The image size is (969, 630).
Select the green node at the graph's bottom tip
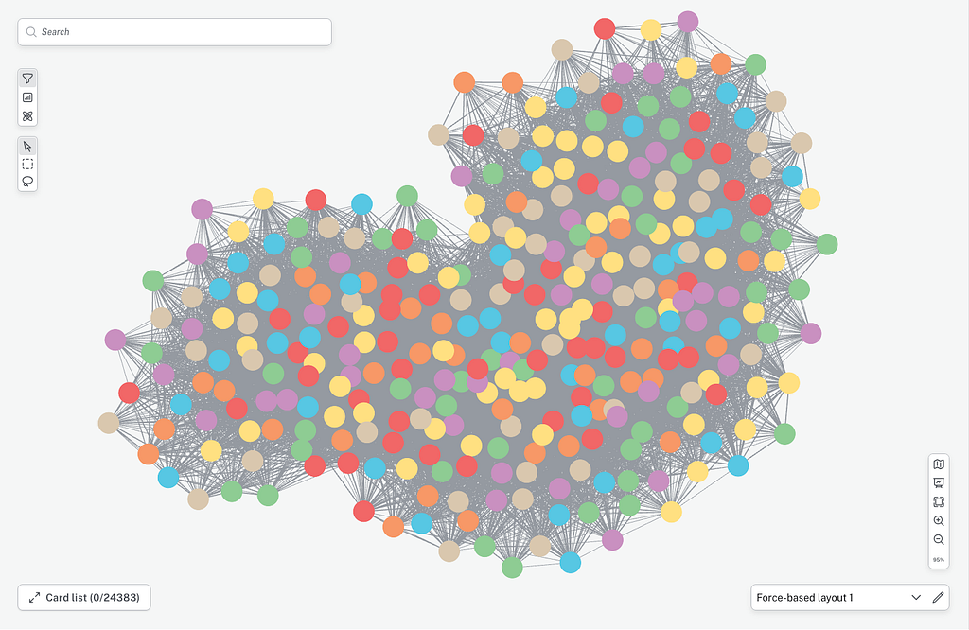tap(512, 567)
